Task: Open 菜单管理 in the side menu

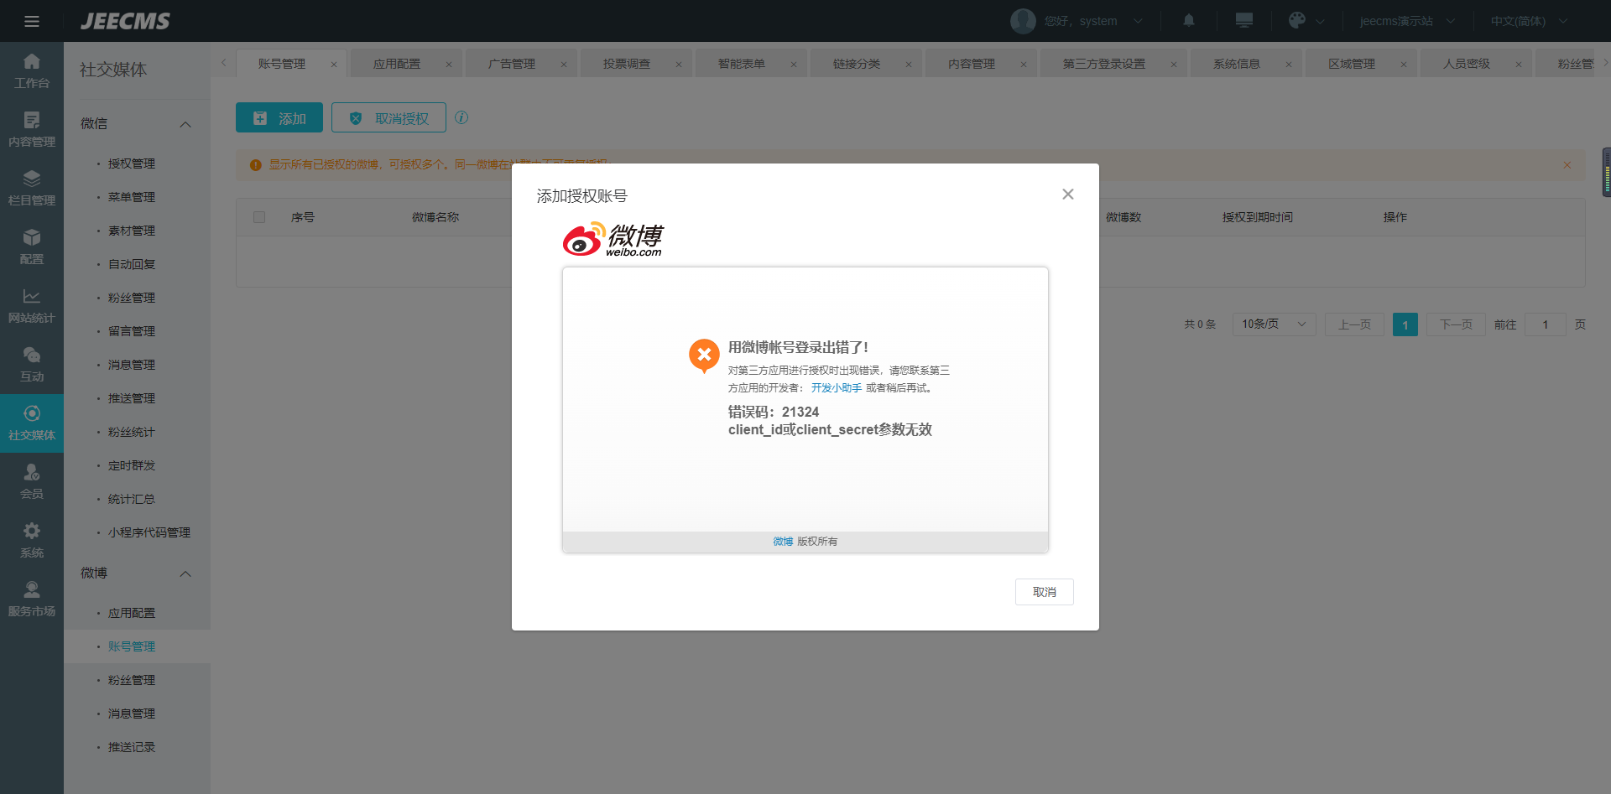Action: coord(132,197)
